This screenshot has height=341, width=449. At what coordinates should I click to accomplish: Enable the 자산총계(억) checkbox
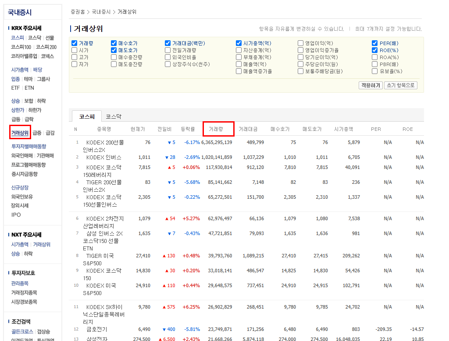tap(239, 50)
